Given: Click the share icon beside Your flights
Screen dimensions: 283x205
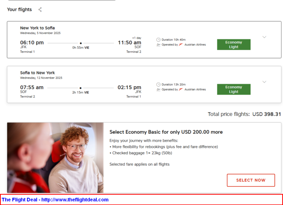Looking at the screenshot, I should click(40, 9).
